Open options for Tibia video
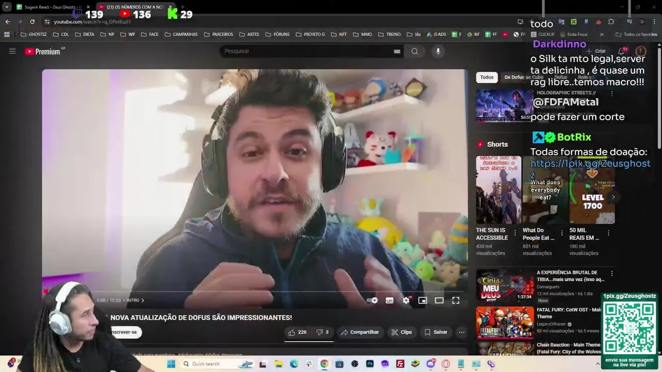The width and height of the screenshot is (662, 372). pos(612,273)
